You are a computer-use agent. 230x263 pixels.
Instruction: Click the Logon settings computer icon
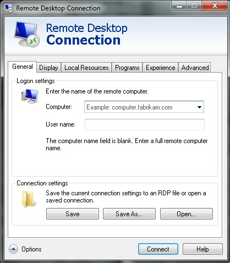point(30,96)
